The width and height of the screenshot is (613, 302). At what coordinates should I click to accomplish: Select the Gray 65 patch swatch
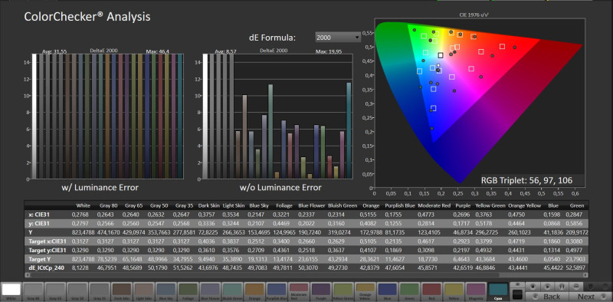55,291
